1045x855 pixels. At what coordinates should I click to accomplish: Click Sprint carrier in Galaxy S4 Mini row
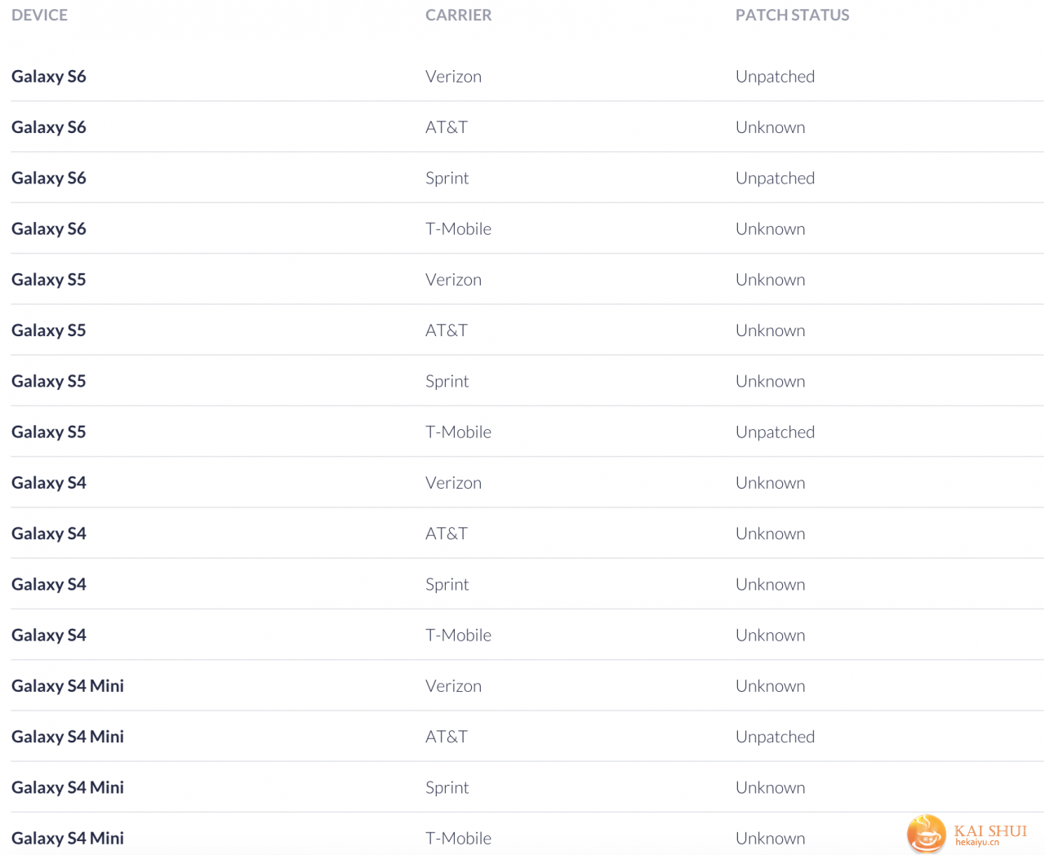click(447, 787)
